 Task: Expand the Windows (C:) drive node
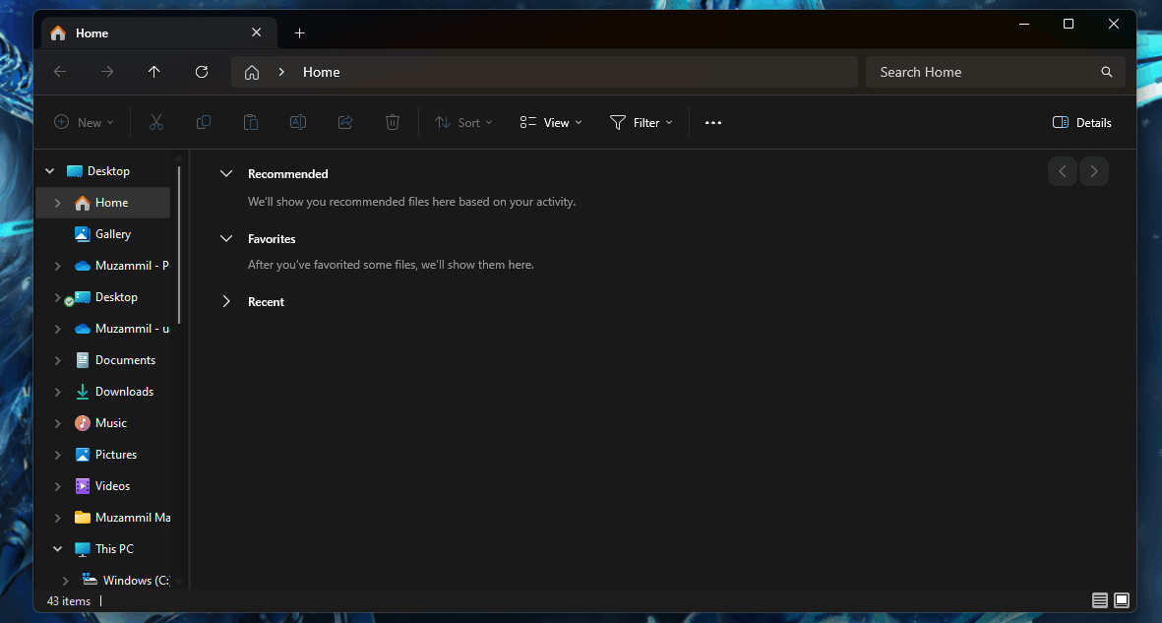65,581
